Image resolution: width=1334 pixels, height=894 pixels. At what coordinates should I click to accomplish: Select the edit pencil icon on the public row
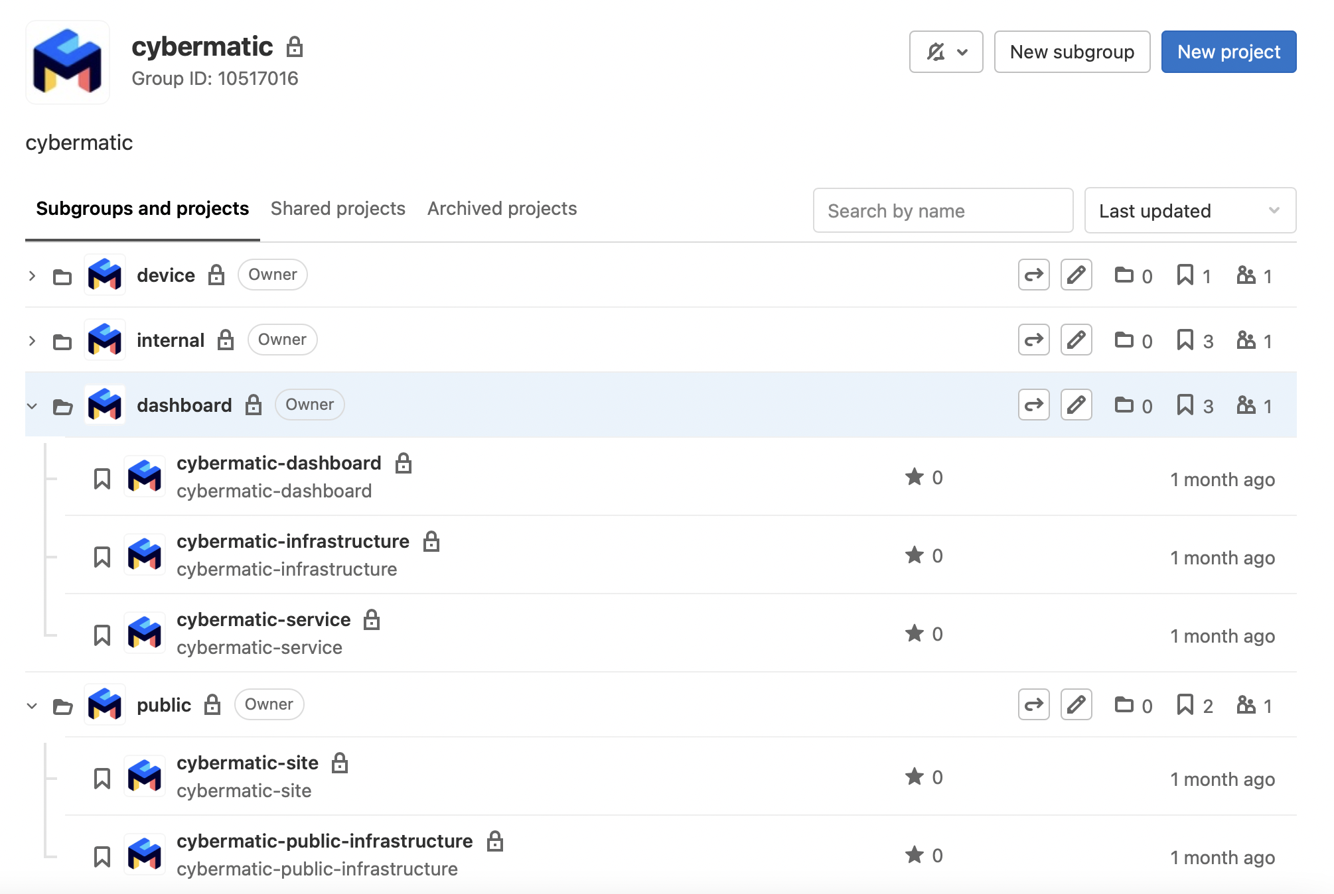click(1076, 705)
